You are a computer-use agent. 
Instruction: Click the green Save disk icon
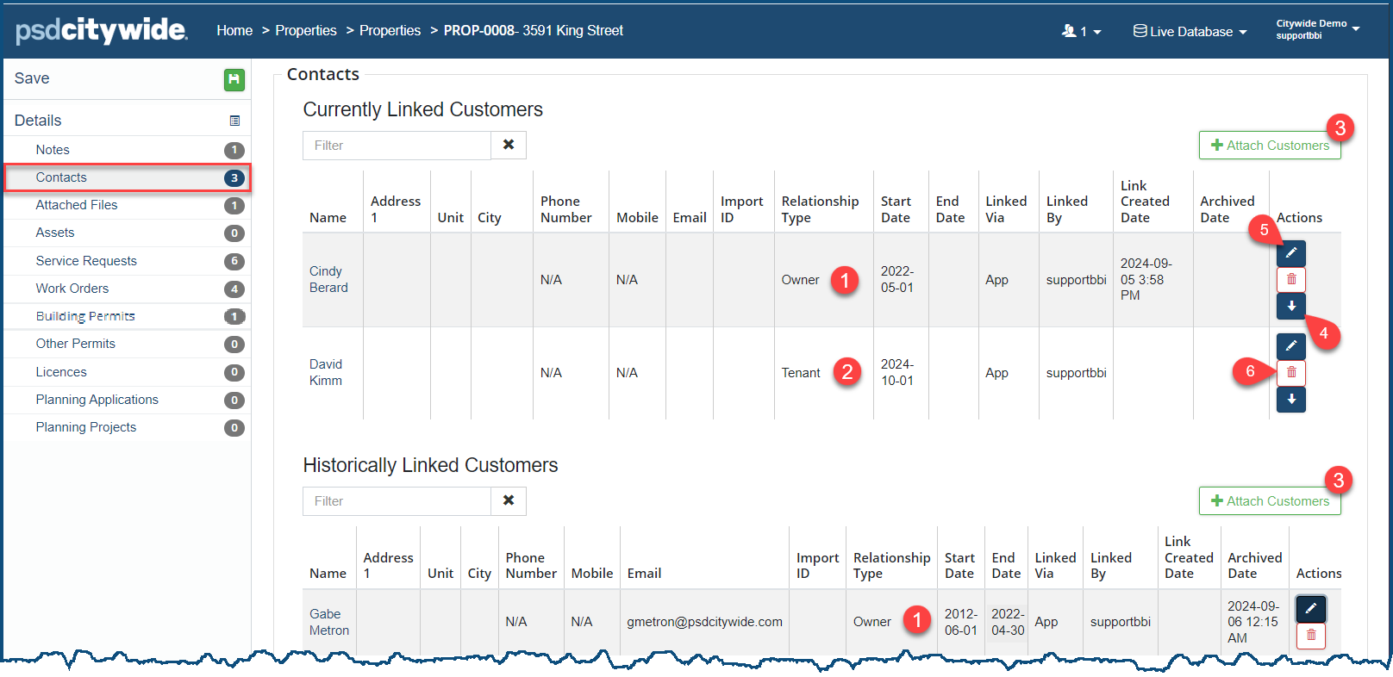click(234, 79)
